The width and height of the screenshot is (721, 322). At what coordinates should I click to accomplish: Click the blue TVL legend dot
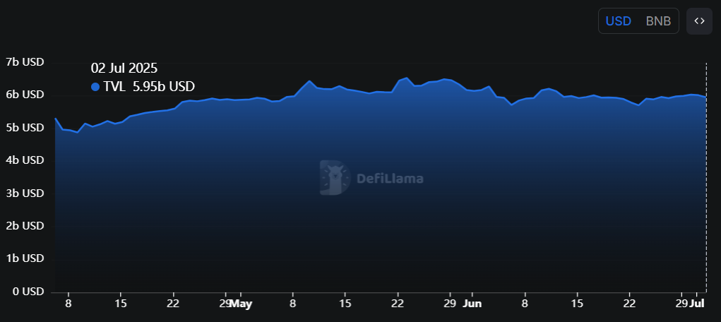[95, 86]
